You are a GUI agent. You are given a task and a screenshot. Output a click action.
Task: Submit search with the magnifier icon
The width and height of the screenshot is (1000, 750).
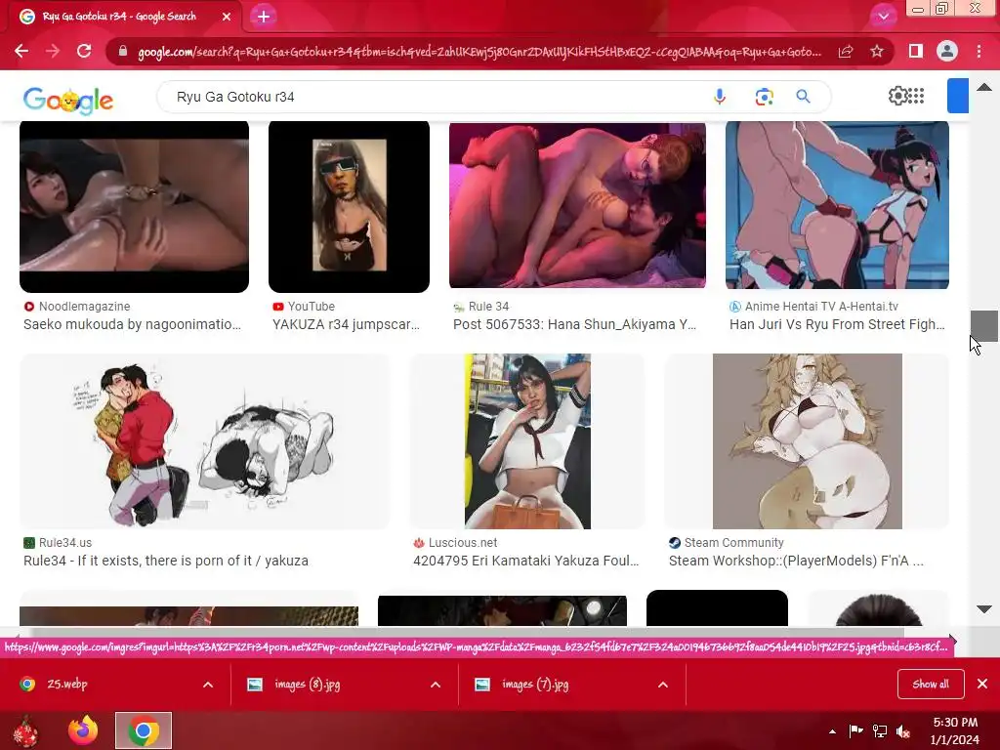[803, 97]
